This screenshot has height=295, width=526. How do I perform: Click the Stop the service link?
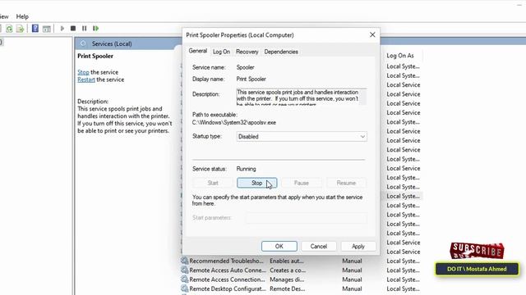click(83, 72)
